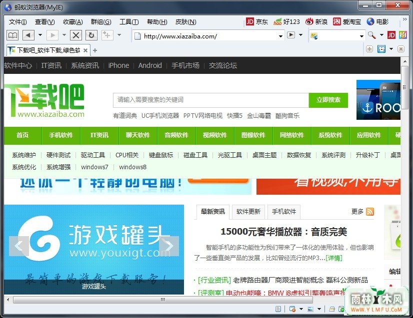Close all tabs with the tab bar X icon

click(401, 49)
